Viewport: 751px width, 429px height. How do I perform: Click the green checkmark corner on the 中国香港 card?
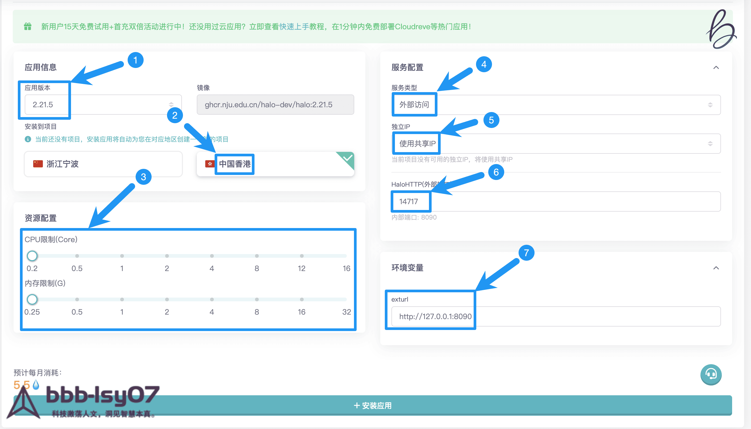pyautogui.click(x=347, y=158)
